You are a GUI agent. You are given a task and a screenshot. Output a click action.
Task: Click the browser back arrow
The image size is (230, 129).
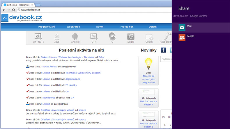tap(4, 10)
